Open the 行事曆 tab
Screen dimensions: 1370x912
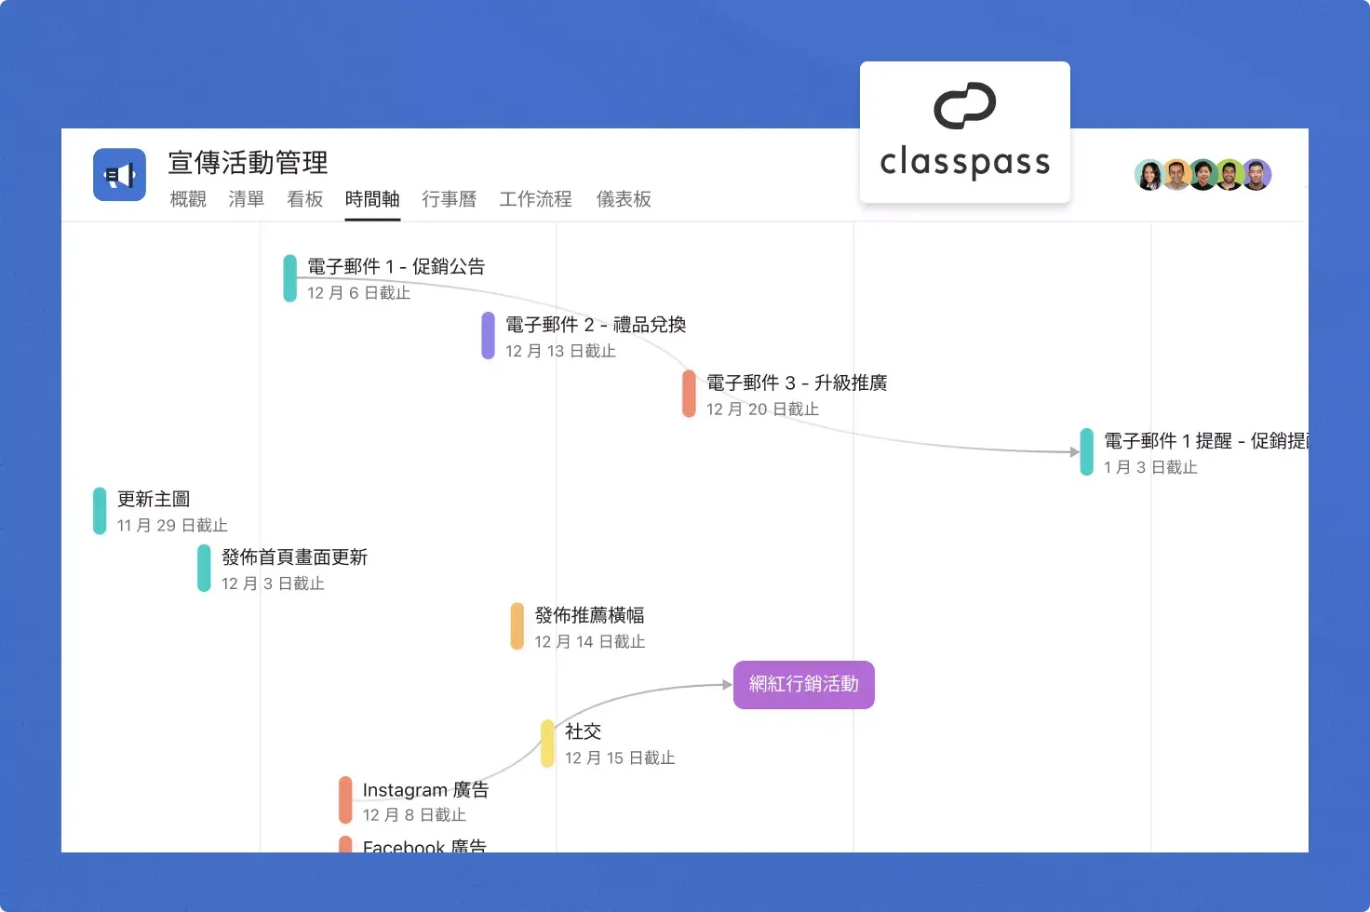(450, 199)
